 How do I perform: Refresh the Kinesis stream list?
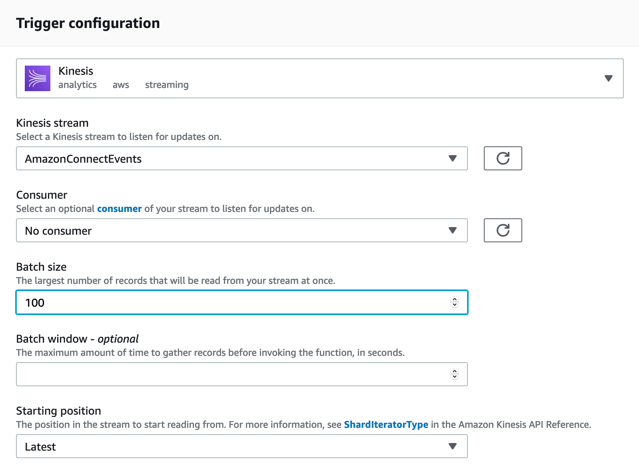(x=503, y=158)
